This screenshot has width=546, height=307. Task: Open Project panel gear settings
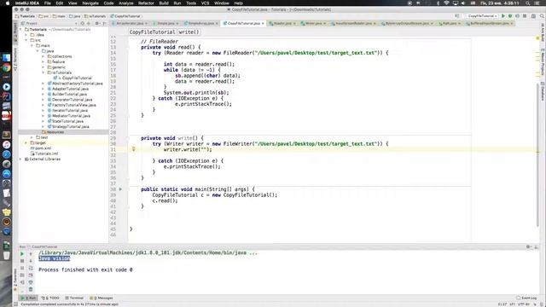point(97,23)
